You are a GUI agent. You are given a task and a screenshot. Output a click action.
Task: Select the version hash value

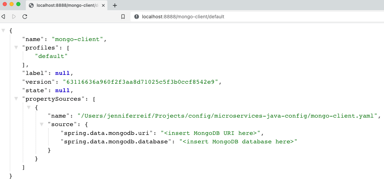141,82
